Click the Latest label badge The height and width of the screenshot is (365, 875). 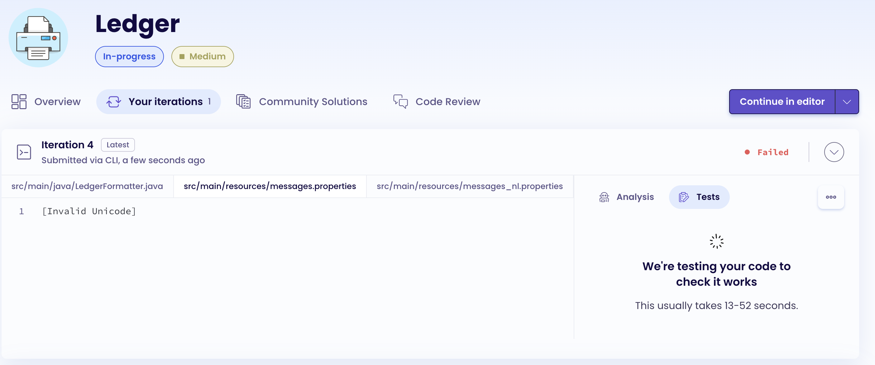(118, 145)
